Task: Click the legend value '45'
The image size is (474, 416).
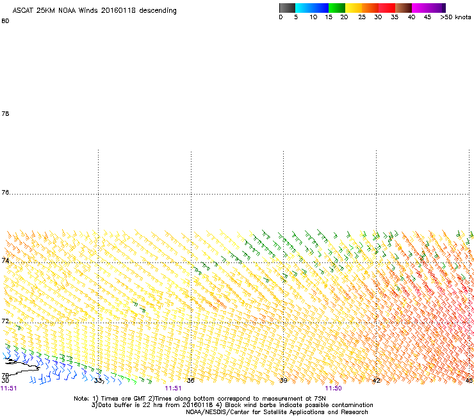Action: point(427,17)
